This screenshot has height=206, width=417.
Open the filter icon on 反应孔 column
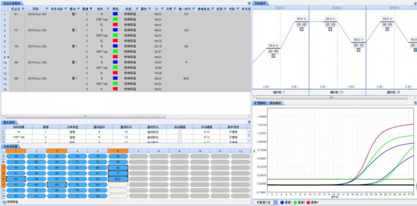(x=23, y=9)
